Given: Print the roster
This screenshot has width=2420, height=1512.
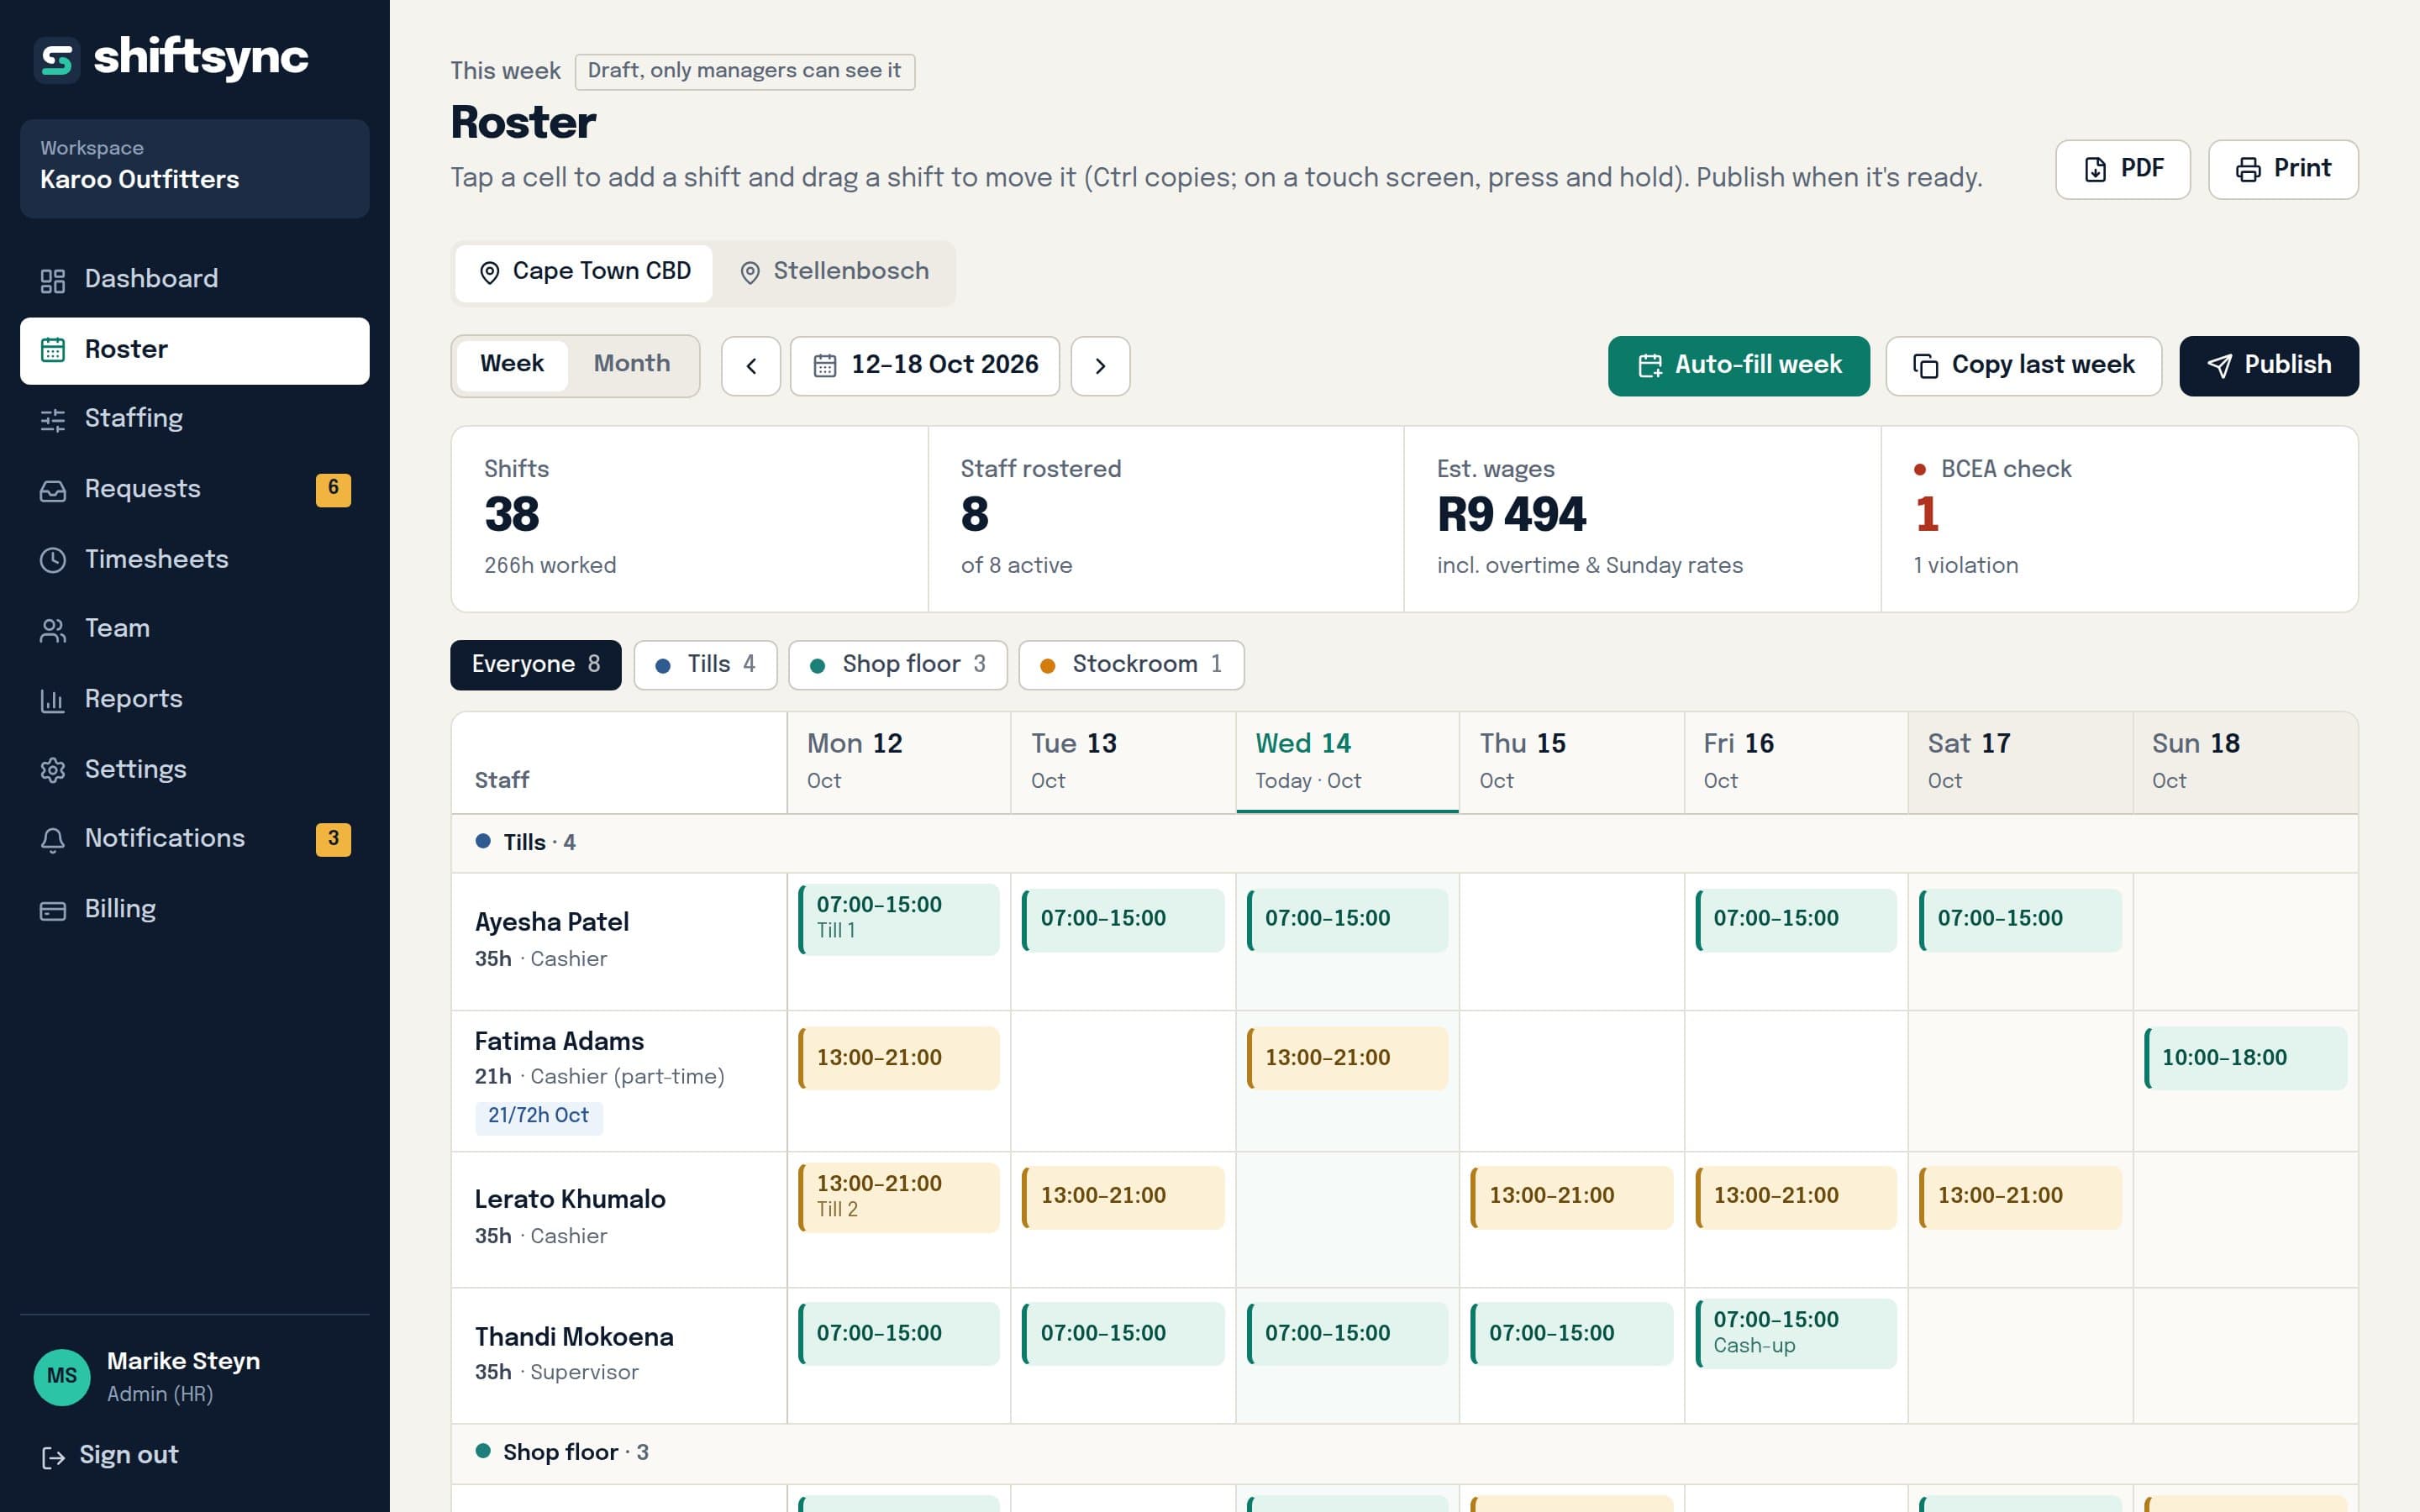Looking at the screenshot, I should 2283,169.
